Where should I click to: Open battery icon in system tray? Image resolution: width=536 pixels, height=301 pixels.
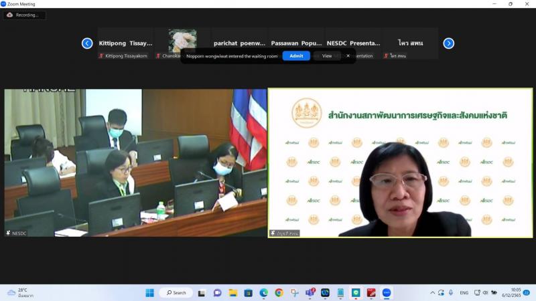[x=494, y=293]
